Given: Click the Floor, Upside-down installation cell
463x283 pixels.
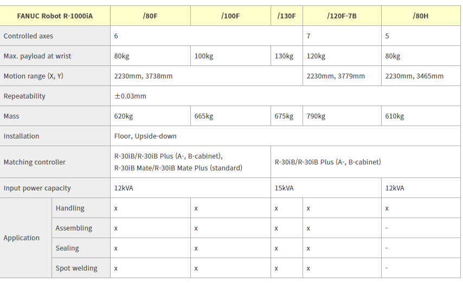Looking at the screenshot, I should [x=145, y=136].
